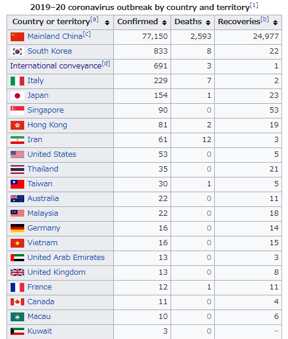Open the United Kingdom link
Screen dimensions: 288x339
(x=57, y=272)
